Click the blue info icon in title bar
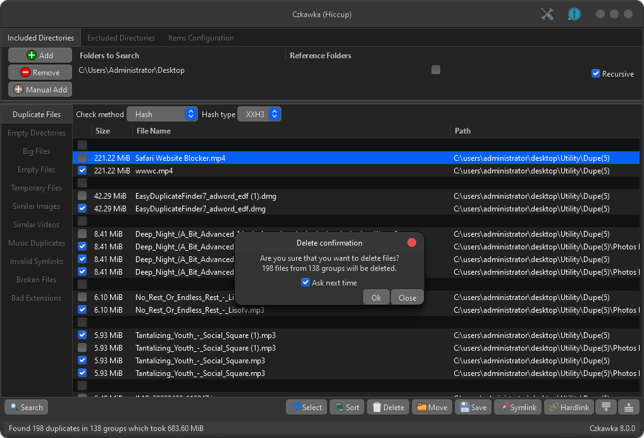Image resolution: width=644 pixels, height=438 pixels. [574, 15]
